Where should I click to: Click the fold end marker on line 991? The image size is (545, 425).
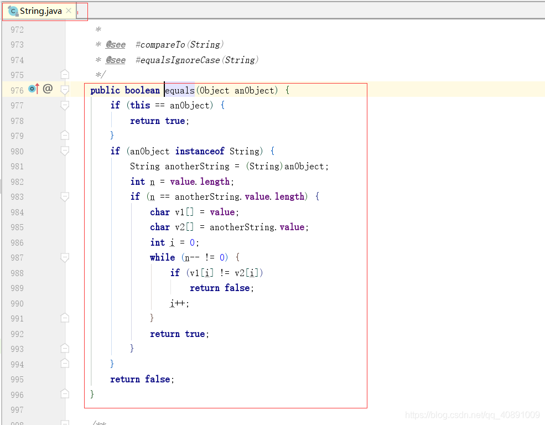click(65, 318)
